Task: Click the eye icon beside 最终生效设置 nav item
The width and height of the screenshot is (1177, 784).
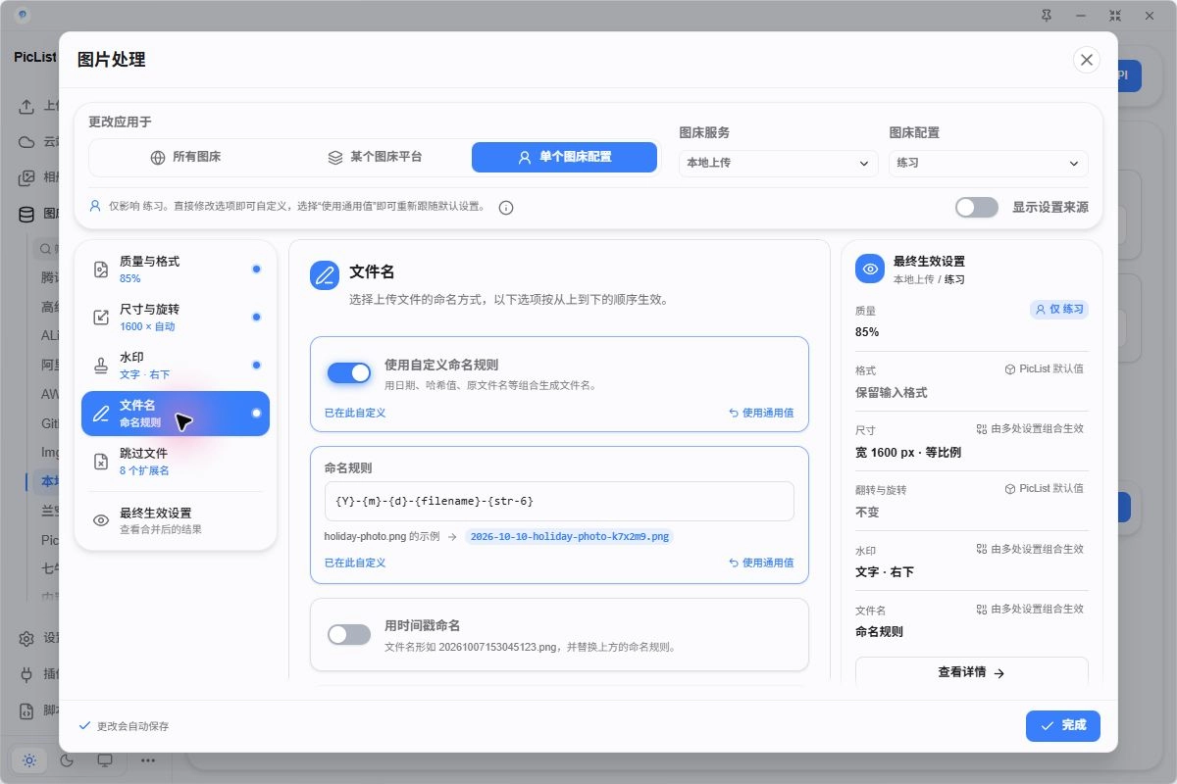Action: (x=101, y=520)
